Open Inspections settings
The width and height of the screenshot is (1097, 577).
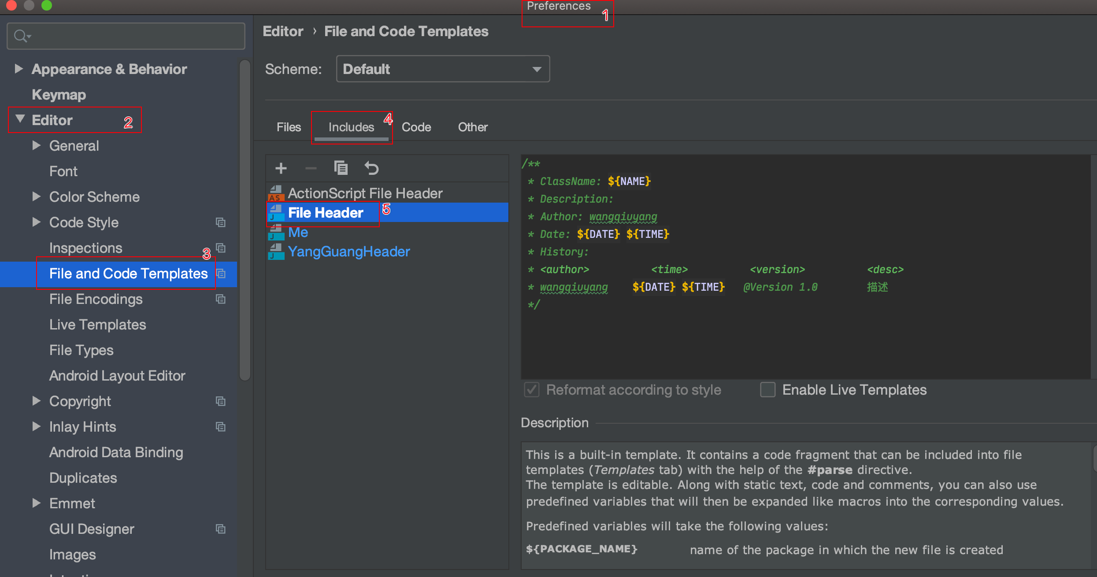(85, 248)
